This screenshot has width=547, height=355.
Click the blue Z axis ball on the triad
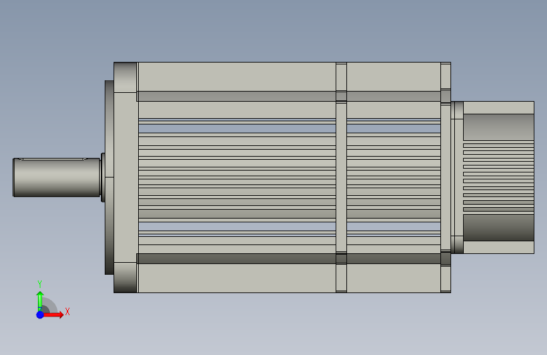tap(40, 315)
